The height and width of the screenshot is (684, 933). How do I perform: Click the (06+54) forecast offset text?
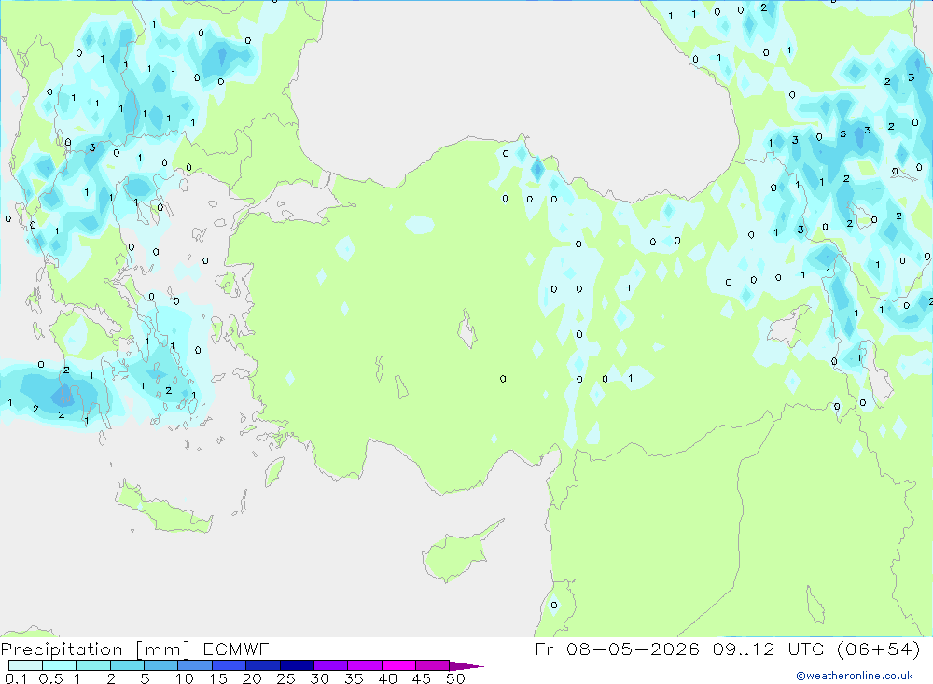(878, 649)
